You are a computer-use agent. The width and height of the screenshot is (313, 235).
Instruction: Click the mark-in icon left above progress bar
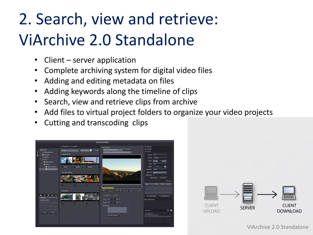point(101,187)
